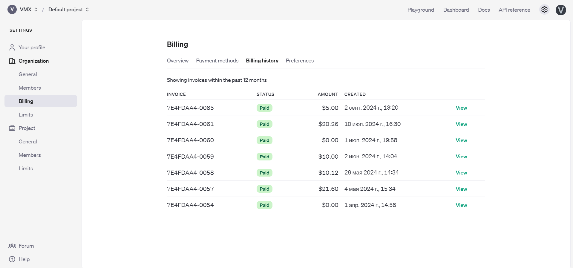This screenshot has height=268, width=573.
Task: Click the Project briefcase icon
Action: [12, 128]
